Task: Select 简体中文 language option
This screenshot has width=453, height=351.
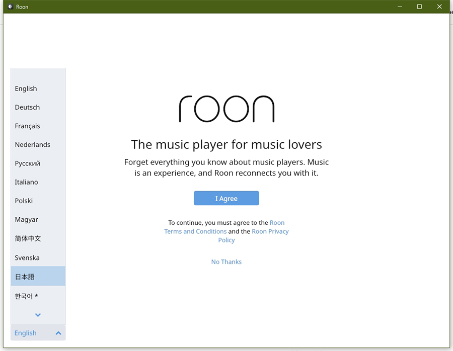Action: pos(28,238)
